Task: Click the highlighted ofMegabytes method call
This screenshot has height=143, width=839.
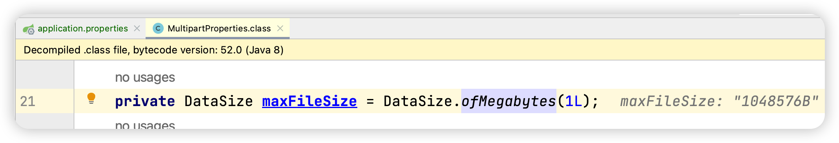Action: [508, 101]
